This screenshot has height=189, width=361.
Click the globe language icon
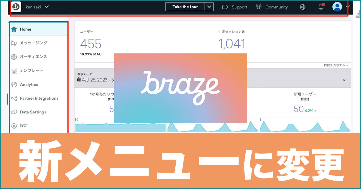coord(302,7)
